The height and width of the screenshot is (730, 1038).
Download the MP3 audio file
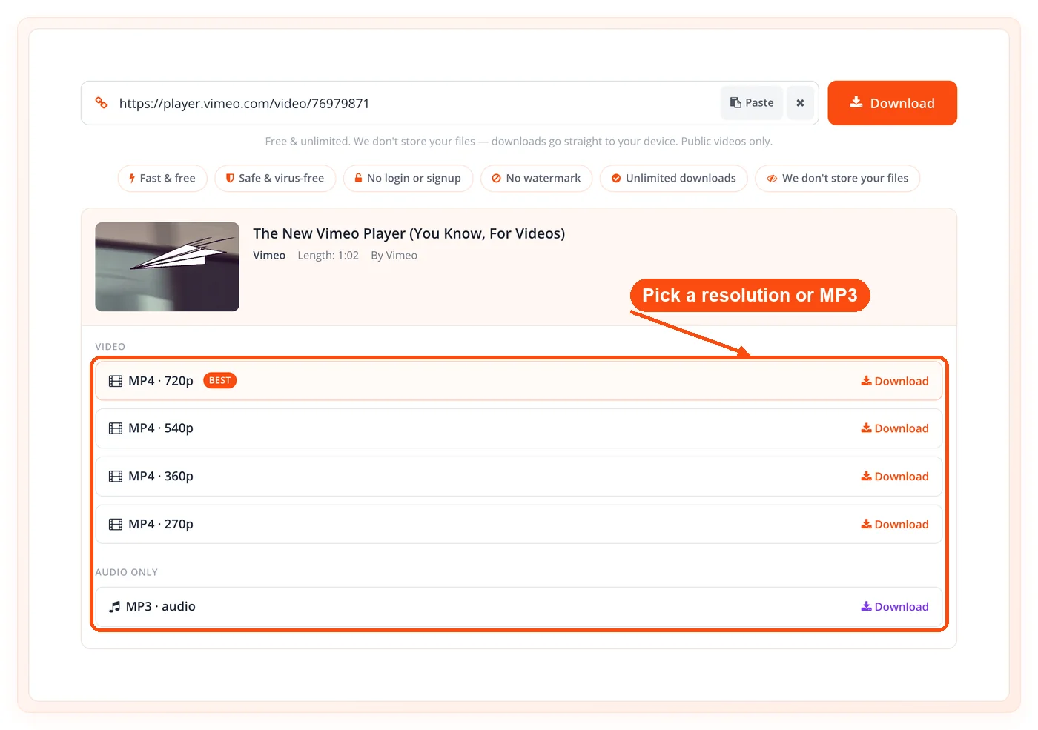[x=894, y=606]
